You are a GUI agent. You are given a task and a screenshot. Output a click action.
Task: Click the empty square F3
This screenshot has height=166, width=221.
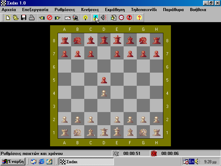(130, 105)
